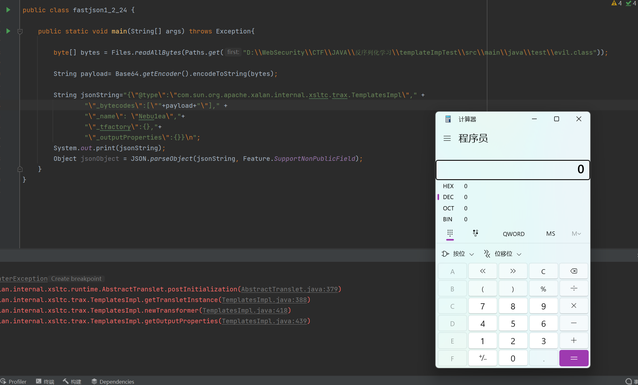Switch to full keypad icon
The image size is (638, 385).
[450, 234]
